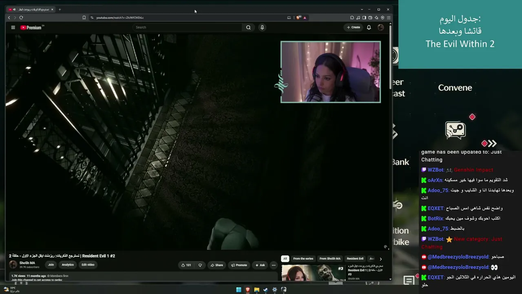The height and width of the screenshot is (294, 522).
Task: Show more filter chips with right arrow
Action: coord(380,259)
